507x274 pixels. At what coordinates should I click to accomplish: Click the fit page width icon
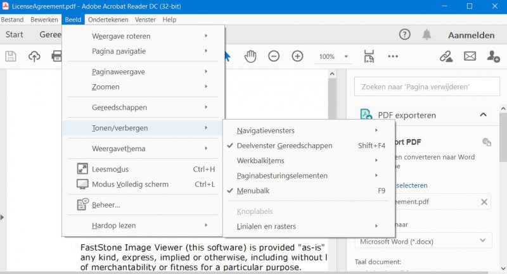(369, 56)
